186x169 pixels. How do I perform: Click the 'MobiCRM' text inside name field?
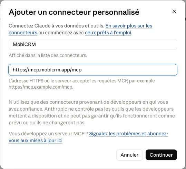pos(24,44)
